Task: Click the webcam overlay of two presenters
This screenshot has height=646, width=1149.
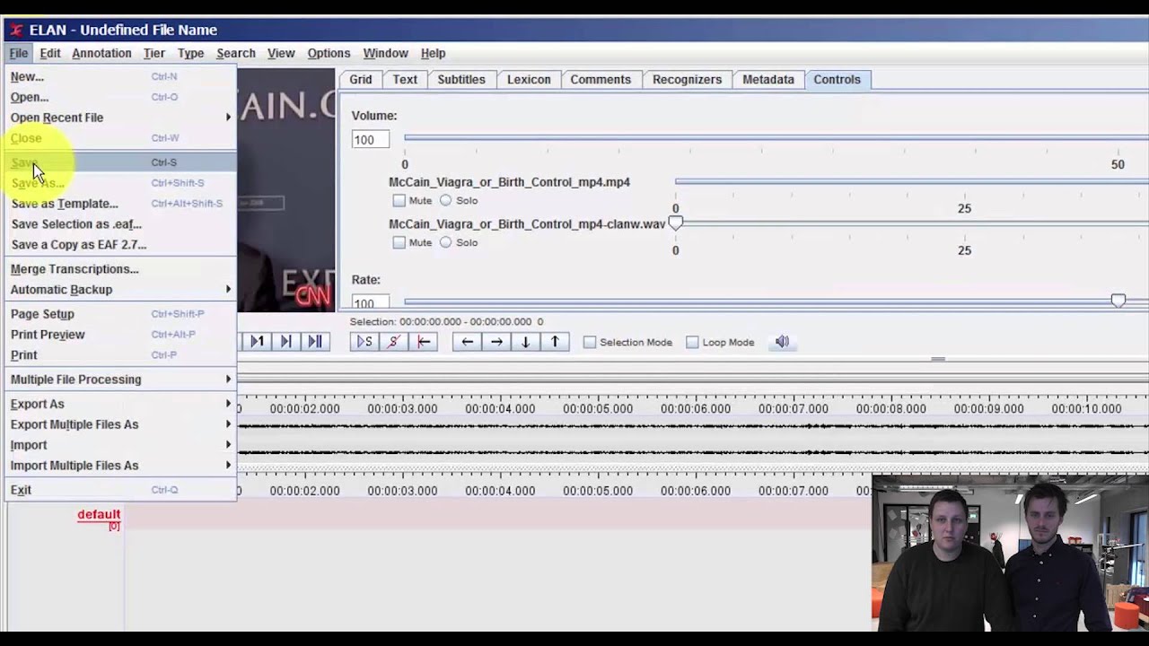Action: pyautogui.click(x=1010, y=553)
